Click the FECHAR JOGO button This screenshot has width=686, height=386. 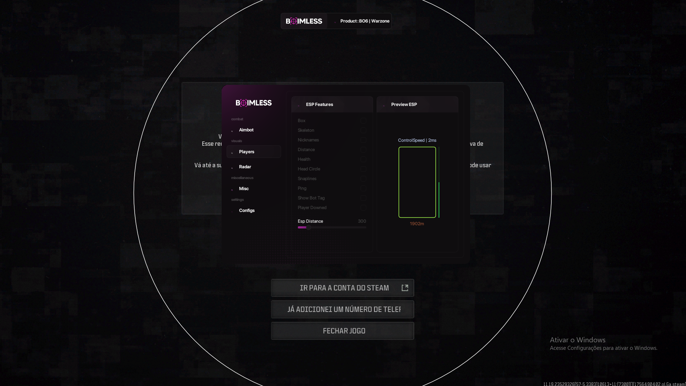point(342,331)
